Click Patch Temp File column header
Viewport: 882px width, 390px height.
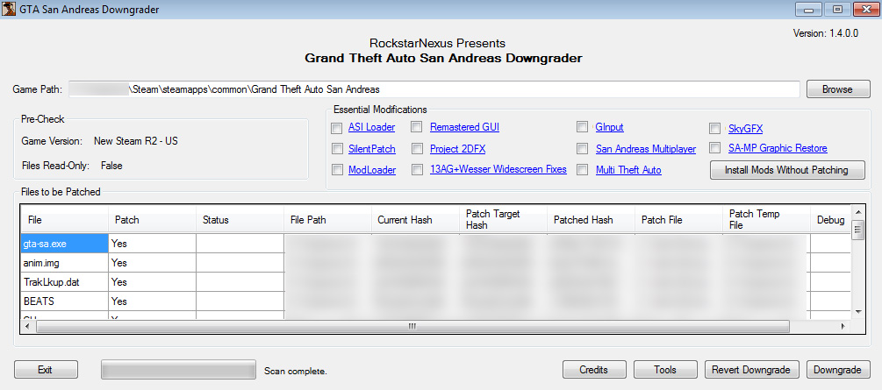point(766,220)
